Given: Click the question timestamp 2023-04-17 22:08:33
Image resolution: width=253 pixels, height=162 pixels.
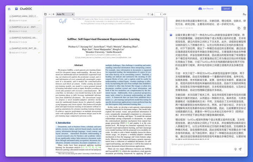Looking at the screenshot, I should pyautogui.click(x=184, y=28).
